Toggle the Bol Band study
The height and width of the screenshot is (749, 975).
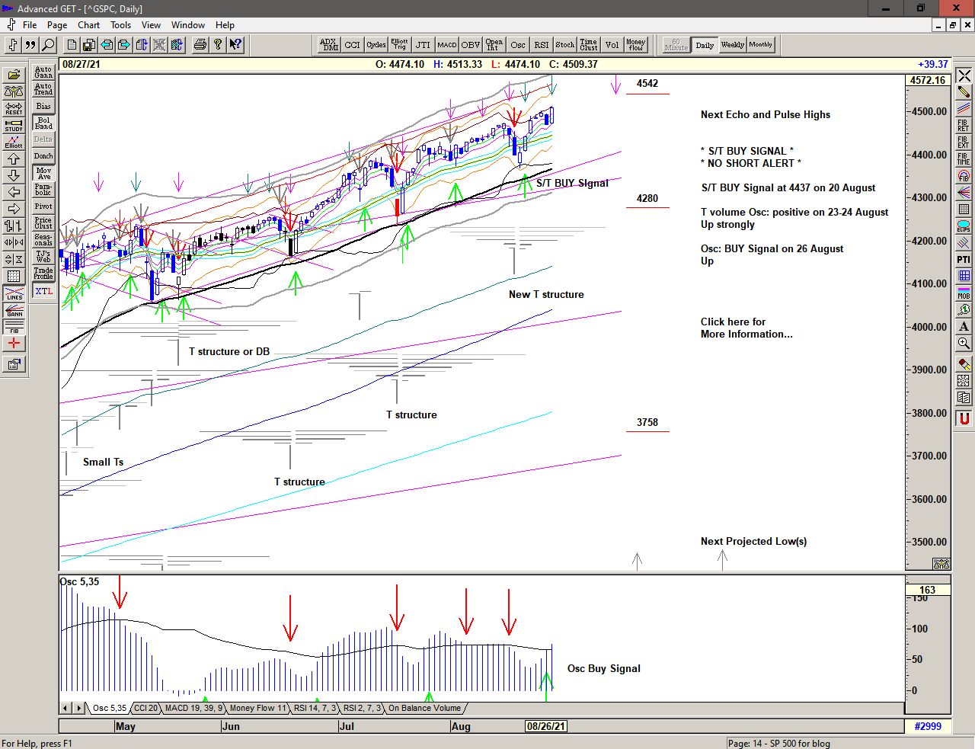(43, 123)
